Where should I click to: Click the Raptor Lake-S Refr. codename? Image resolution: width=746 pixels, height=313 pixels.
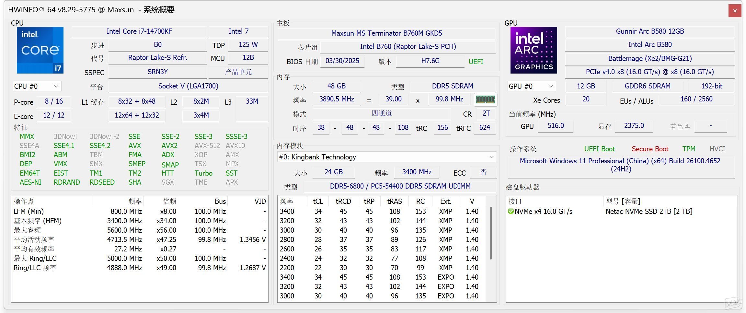158,58
